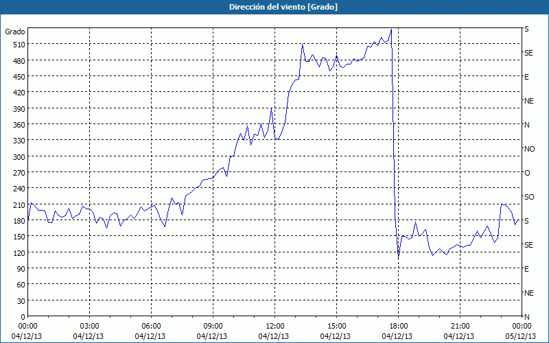Choose the 180 y-axis value

[19, 221]
